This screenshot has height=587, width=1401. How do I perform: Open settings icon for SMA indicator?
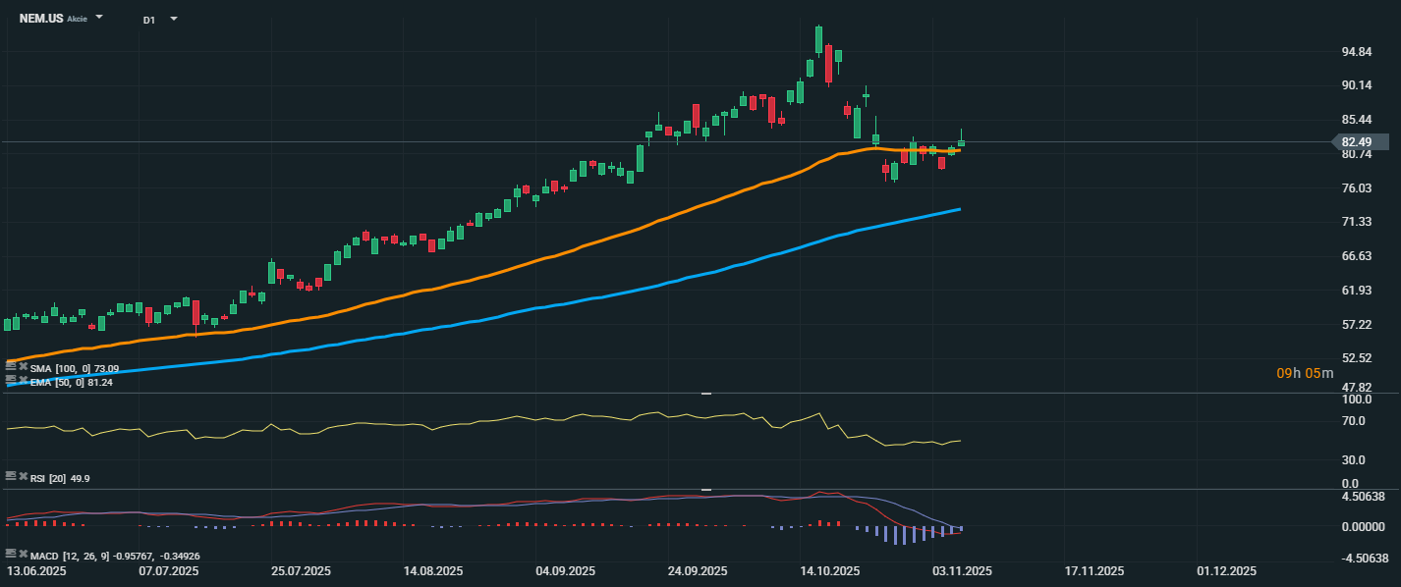pyautogui.click(x=10, y=368)
